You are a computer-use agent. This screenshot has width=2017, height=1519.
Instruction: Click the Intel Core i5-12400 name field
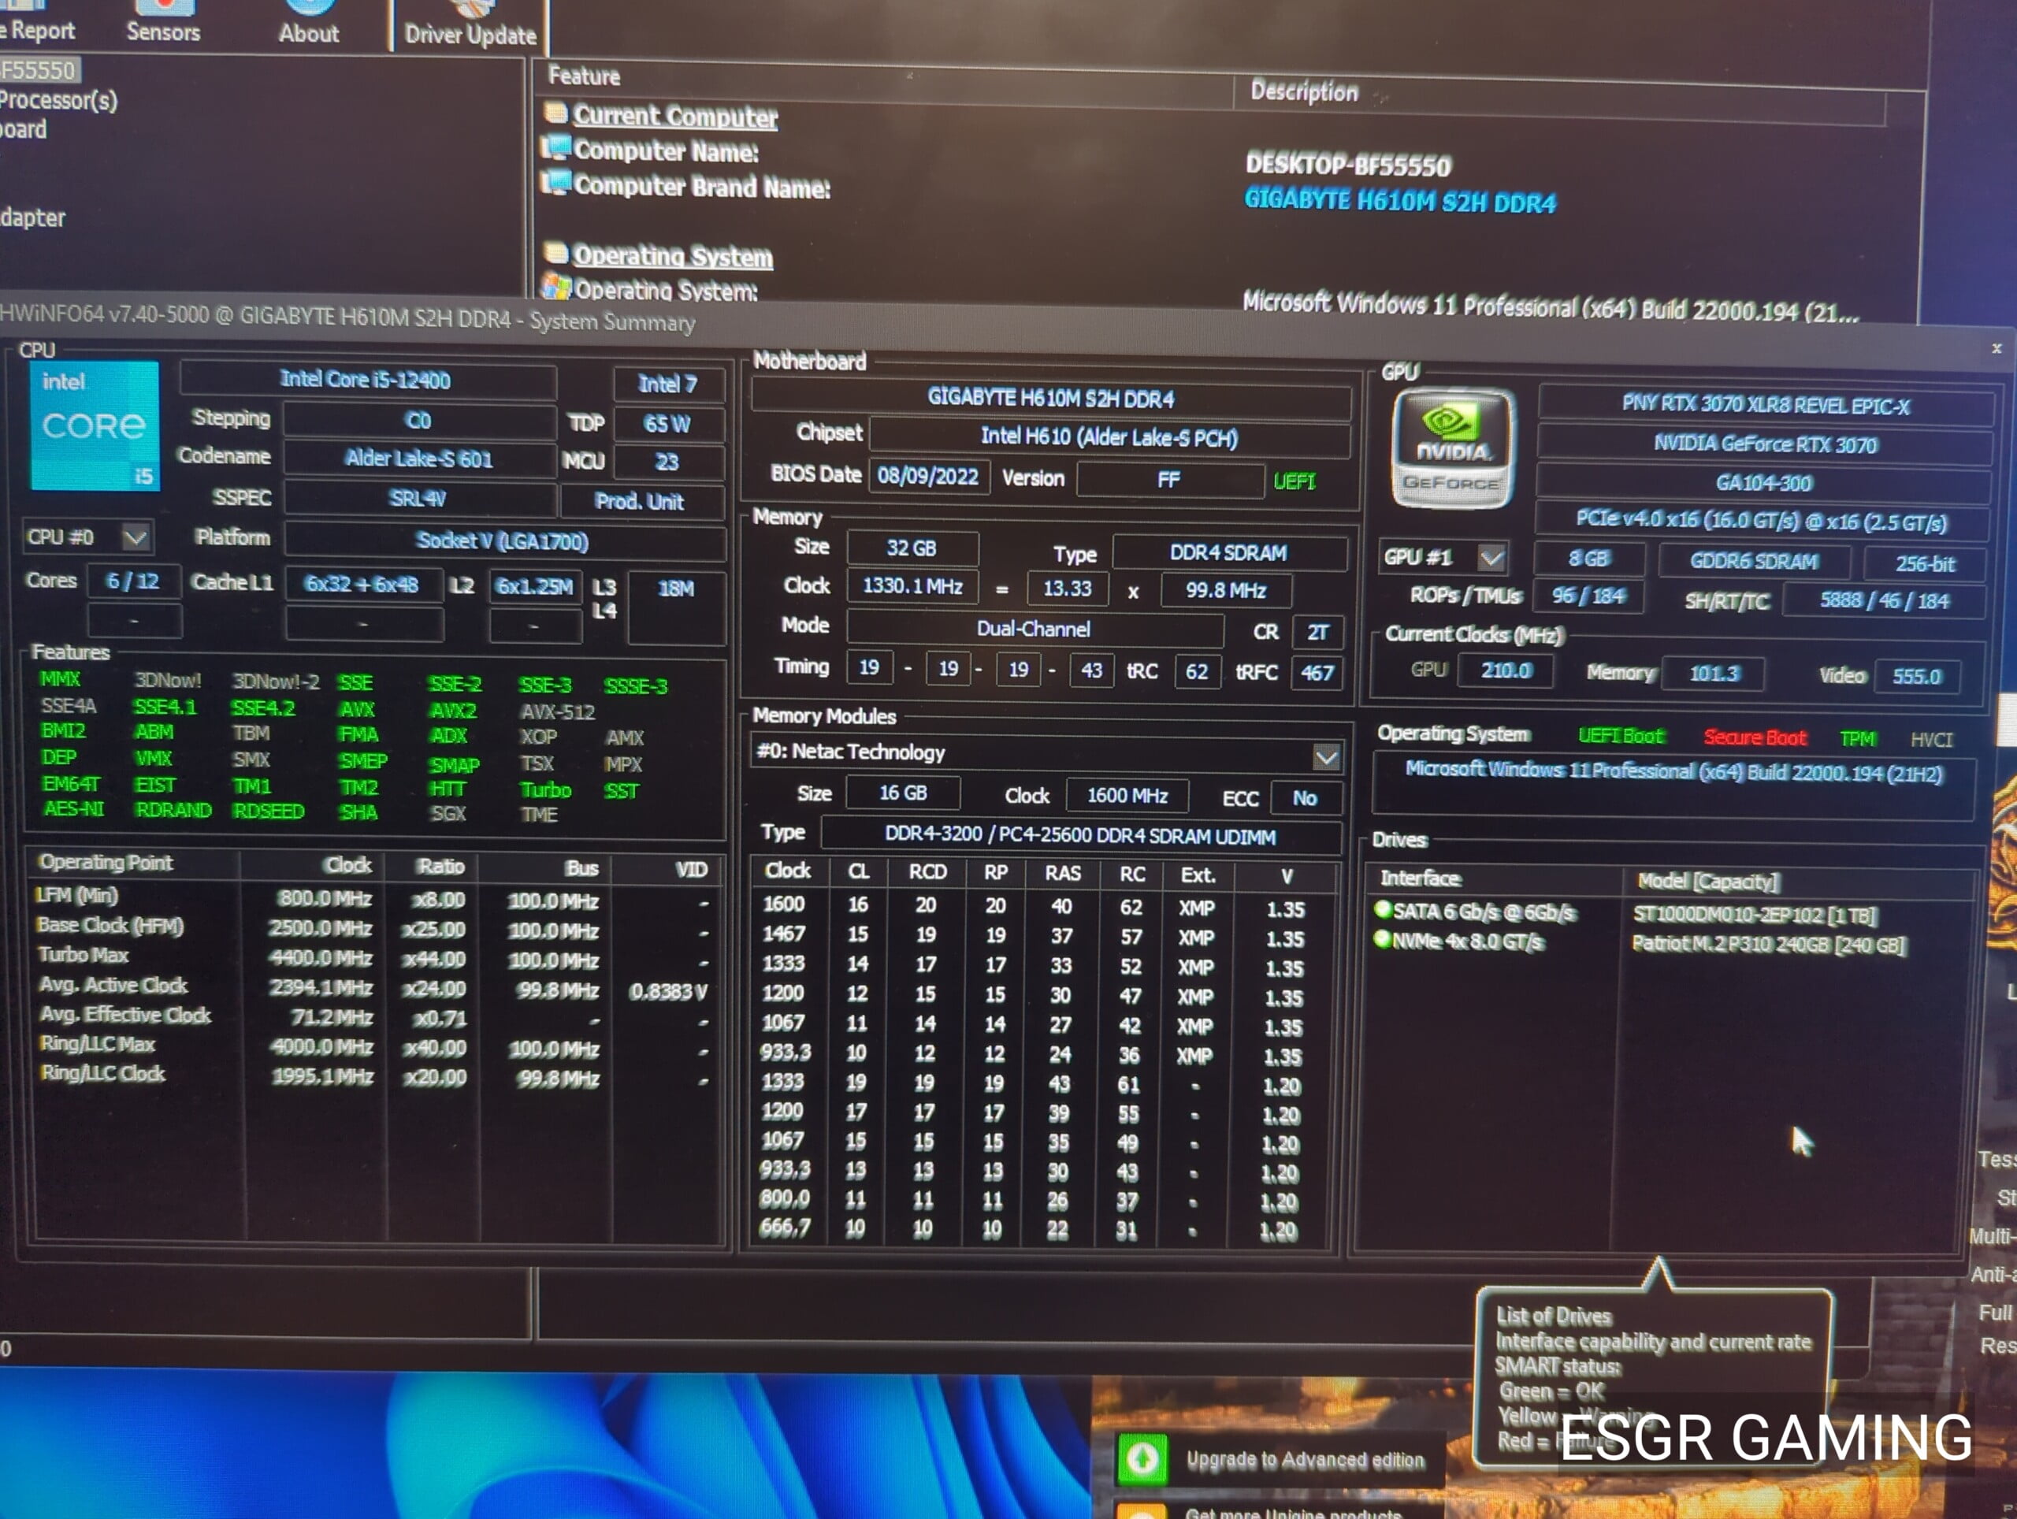click(366, 381)
